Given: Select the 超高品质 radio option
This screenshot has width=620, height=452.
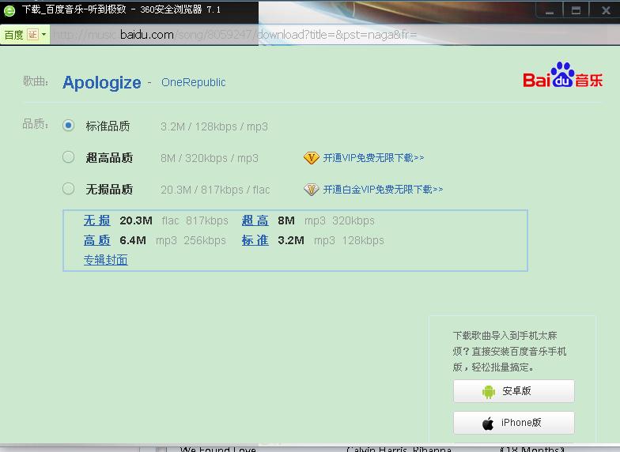Looking at the screenshot, I should point(69,157).
